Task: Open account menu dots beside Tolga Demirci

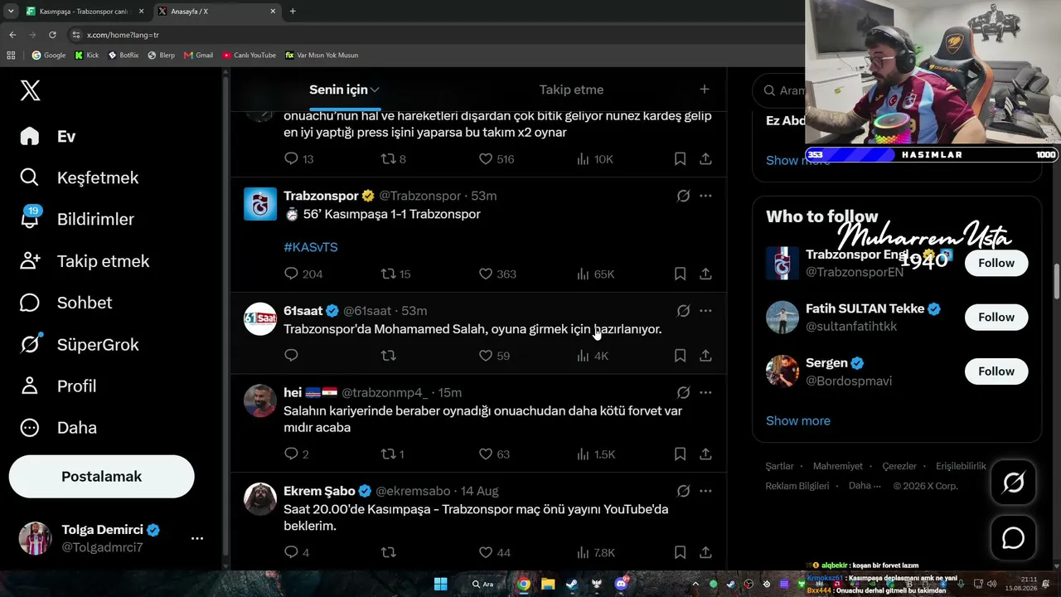Action: 197,538
